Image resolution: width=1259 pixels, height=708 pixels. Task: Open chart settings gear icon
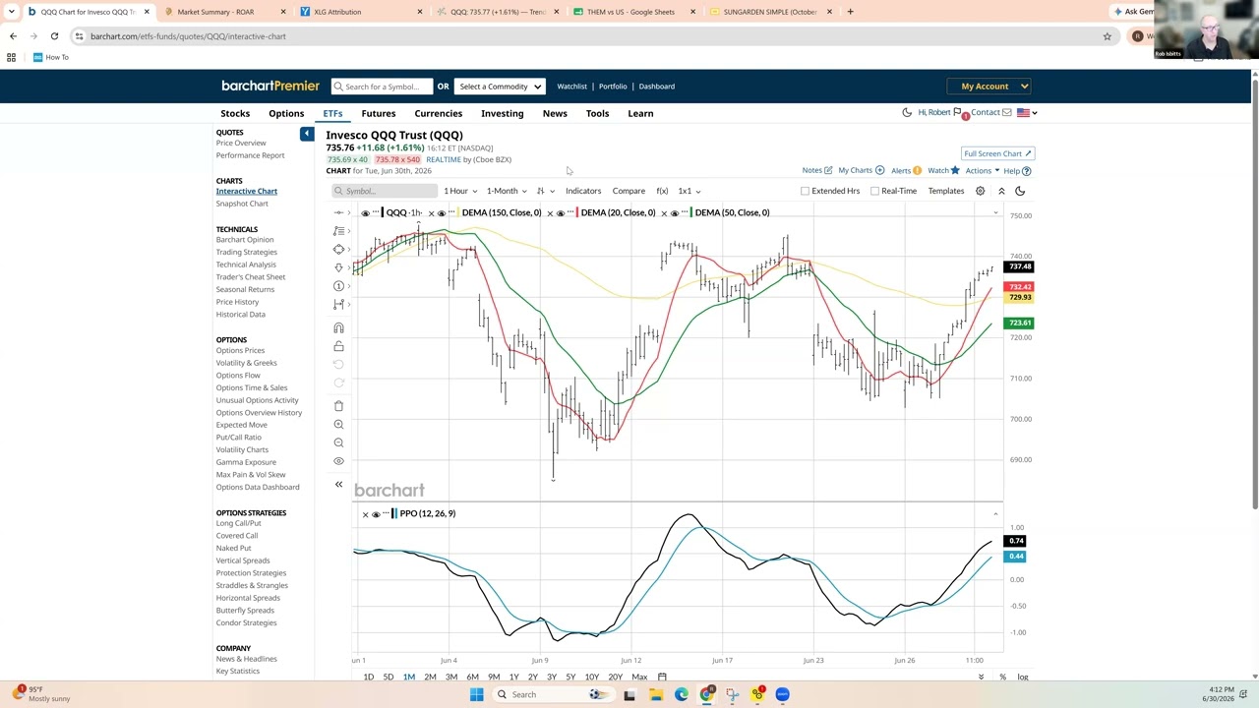coord(980,191)
